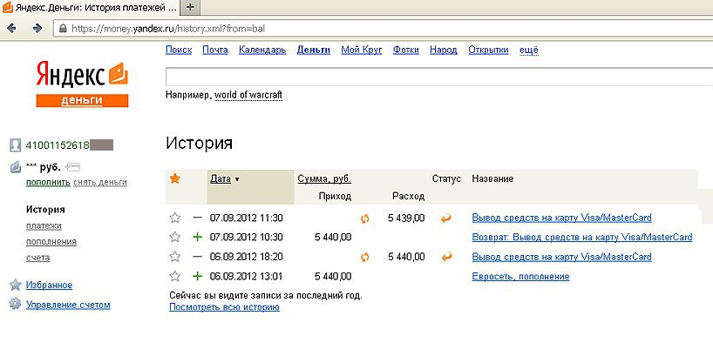The height and width of the screenshot is (356, 713).
Task: Click the repeat icon on 06.09.2012 18:20 row
Action: 364,258
